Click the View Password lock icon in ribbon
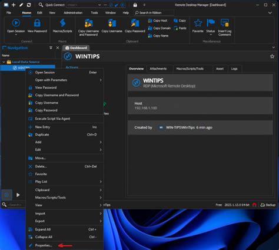The width and height of the screenshot is (279, 250). tap(37, 23)
